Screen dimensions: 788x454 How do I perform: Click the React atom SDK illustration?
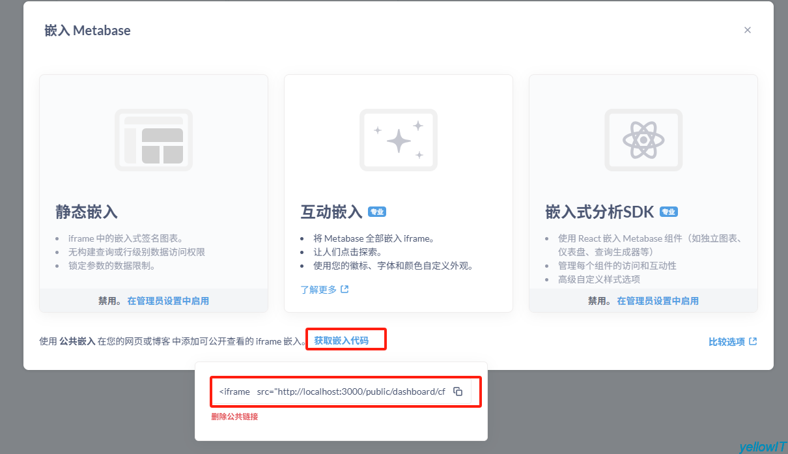point(643,140)
